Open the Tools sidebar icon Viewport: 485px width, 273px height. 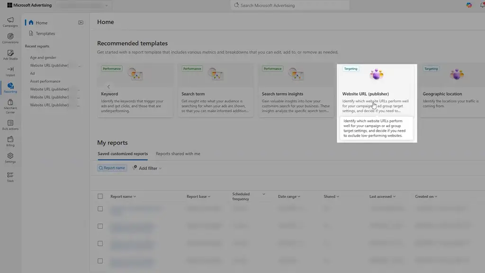[10, 177]
